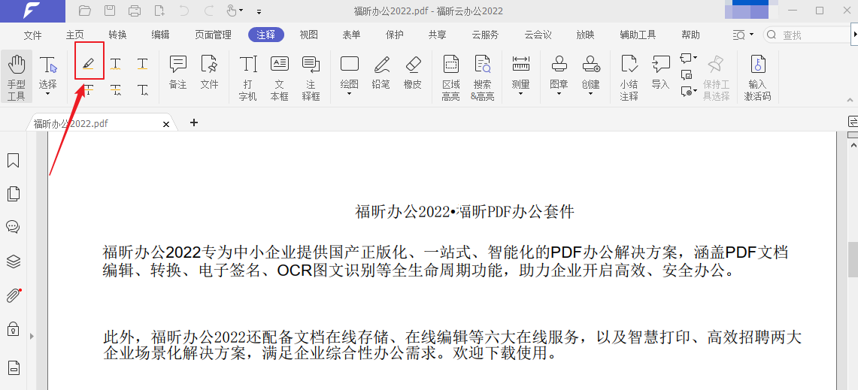Switch to the 共享 tab
The height and width of the screenshot is (390, 858).
(437, 35)
